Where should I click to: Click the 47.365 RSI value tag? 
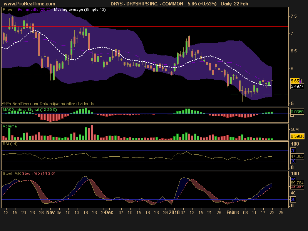tap(297, 156)
